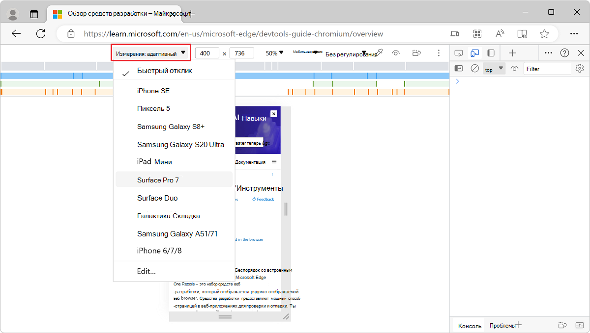
Task: Select Samsung Galaxy S8+ device
Action: click(x=174, y=127)
